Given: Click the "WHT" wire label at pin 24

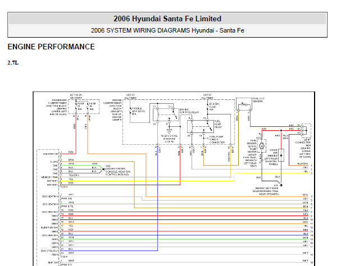Looking at the screenshot, I should coord(71,253).
